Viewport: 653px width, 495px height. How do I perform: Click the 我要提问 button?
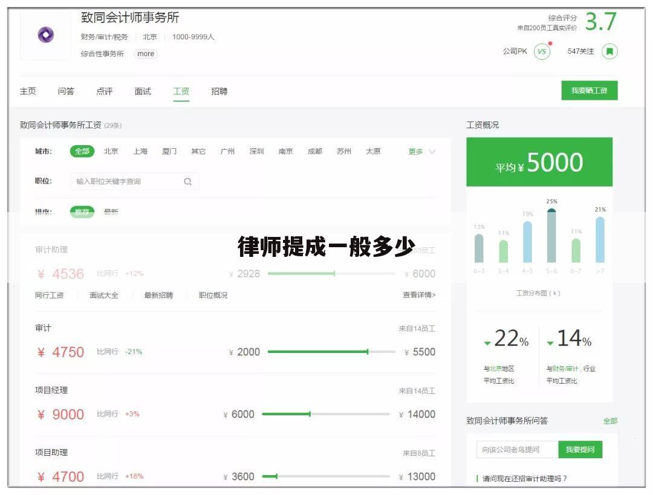[x=580, y=450]
